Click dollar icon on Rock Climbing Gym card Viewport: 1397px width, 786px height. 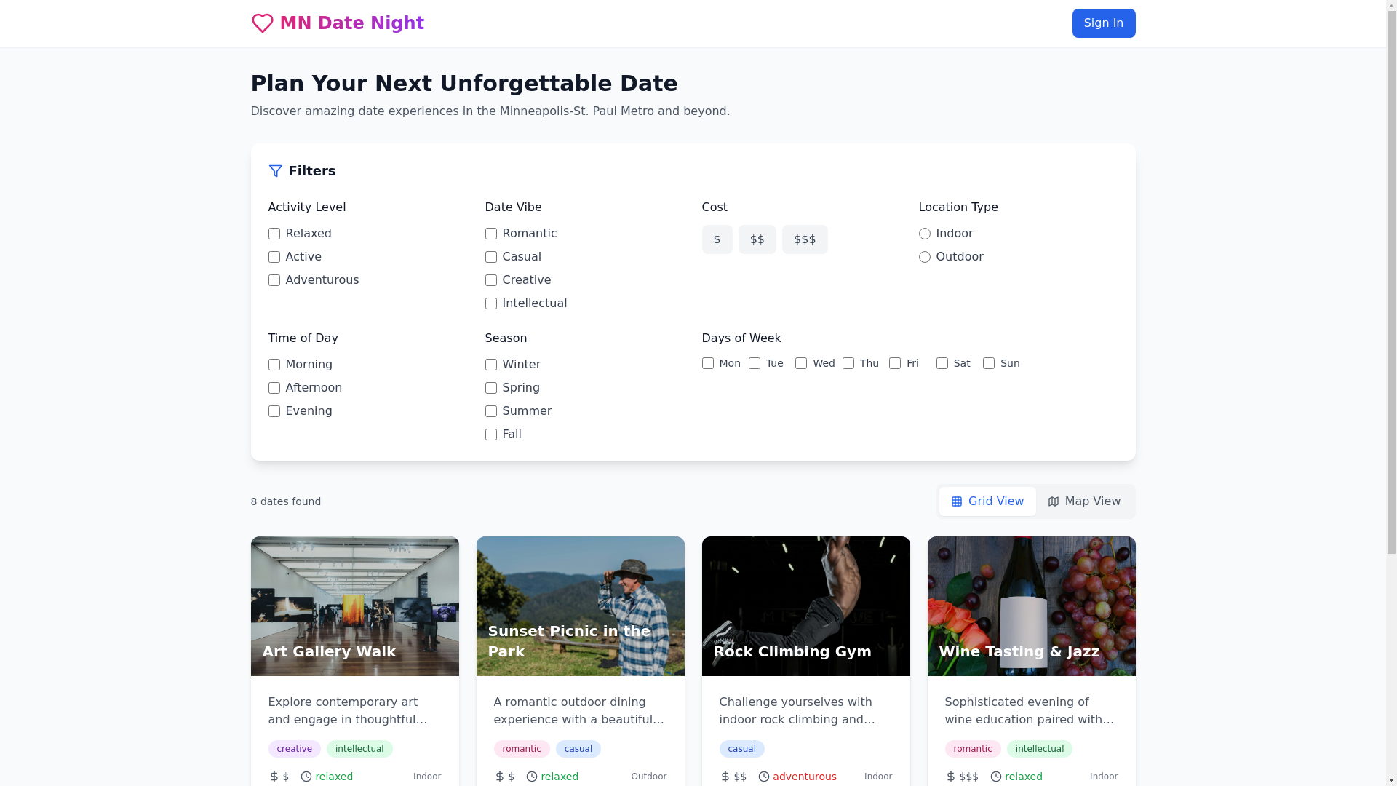725,777
